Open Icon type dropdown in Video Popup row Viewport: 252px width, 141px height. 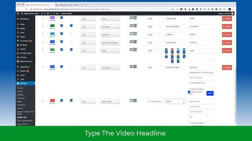88,101
